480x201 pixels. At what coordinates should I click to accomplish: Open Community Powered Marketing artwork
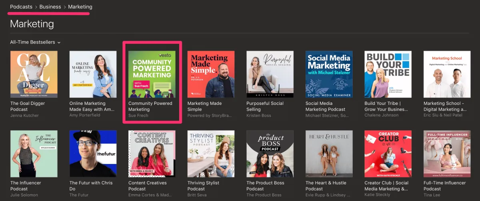pyautogui.click(x=152, y=74)
